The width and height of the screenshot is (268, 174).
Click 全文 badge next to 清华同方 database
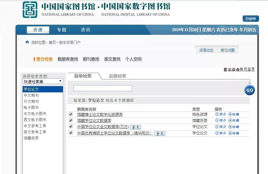point(160,133)
